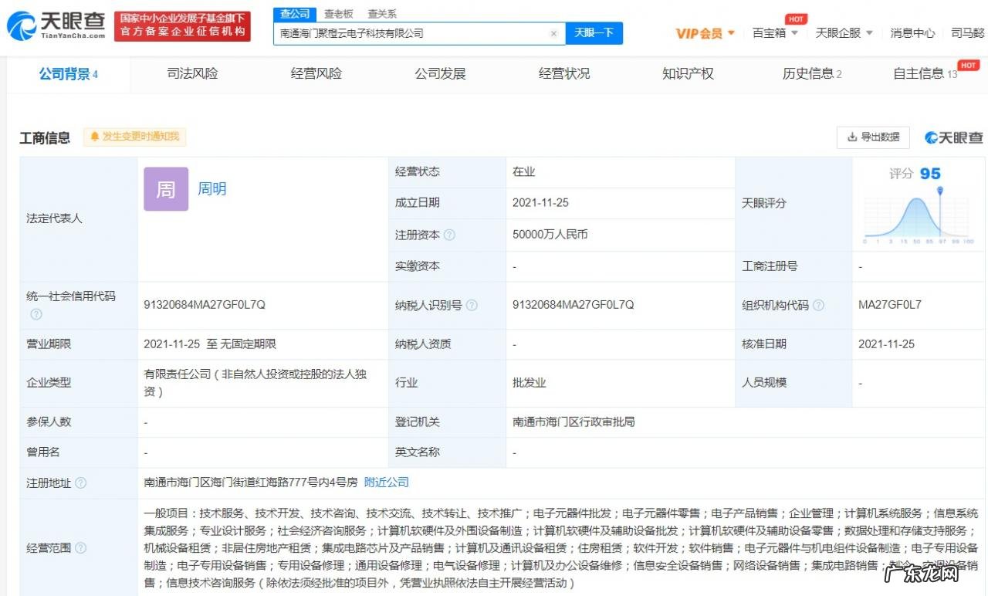Click the bell icon on 发生变更时通知我
The image size is (988, 596).
click(x=94, y=137)
